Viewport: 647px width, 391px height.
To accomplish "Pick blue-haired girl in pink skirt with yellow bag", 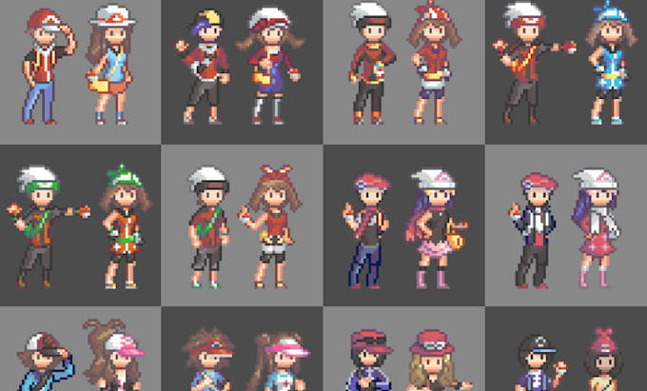I will [437, 229].
